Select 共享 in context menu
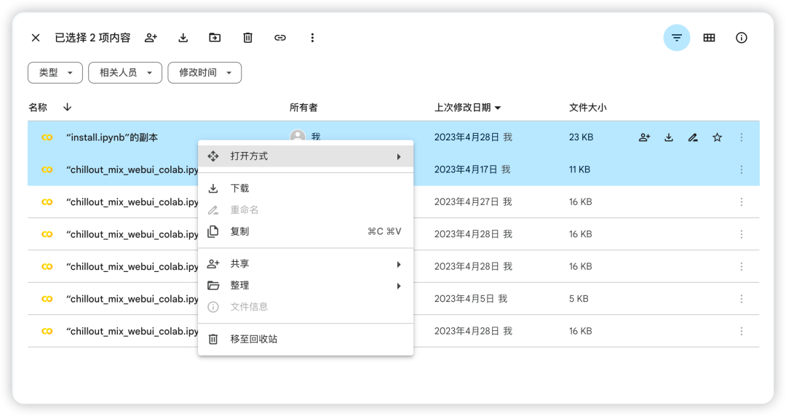Viewport: 786px width, 416px height. [x=306, y=264]
